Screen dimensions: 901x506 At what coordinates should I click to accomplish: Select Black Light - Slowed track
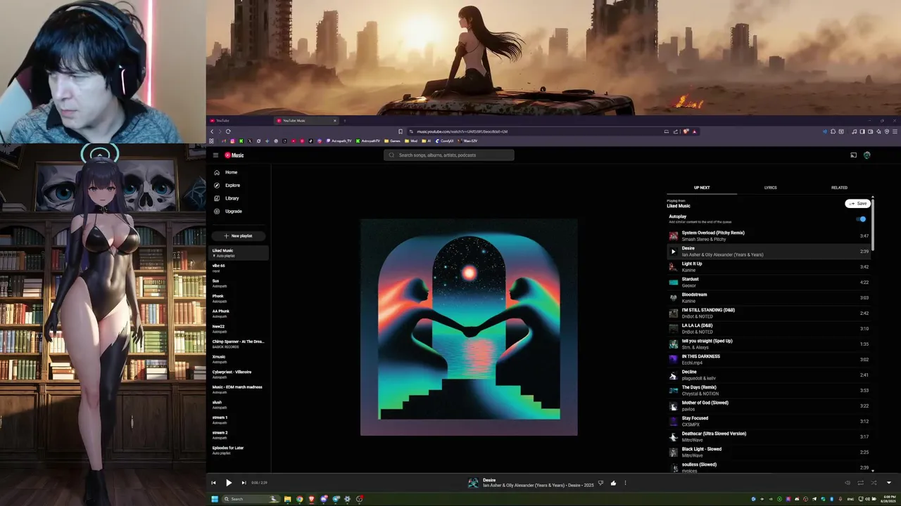(769, 453)
